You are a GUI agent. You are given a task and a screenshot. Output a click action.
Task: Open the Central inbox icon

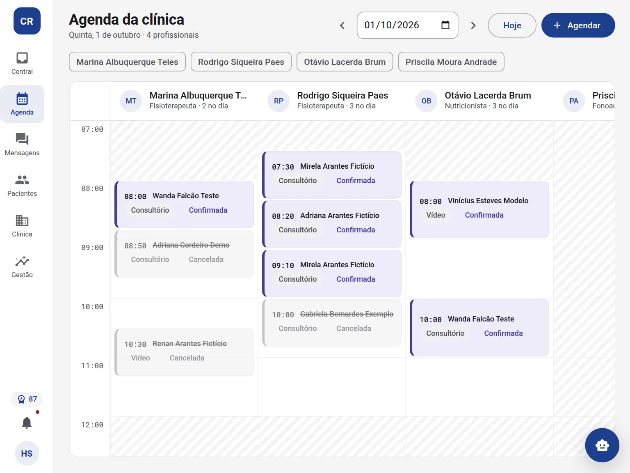(22, 58)
